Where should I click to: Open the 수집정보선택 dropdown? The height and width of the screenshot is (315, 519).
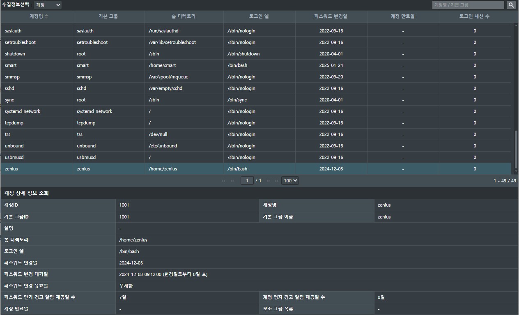coord(48,5)
